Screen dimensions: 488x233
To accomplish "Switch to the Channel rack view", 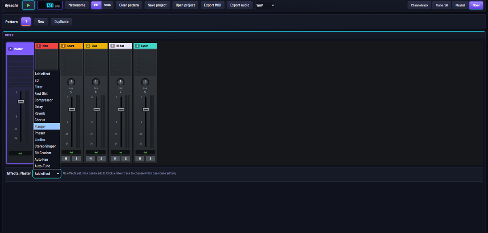I will coord(419,5).
